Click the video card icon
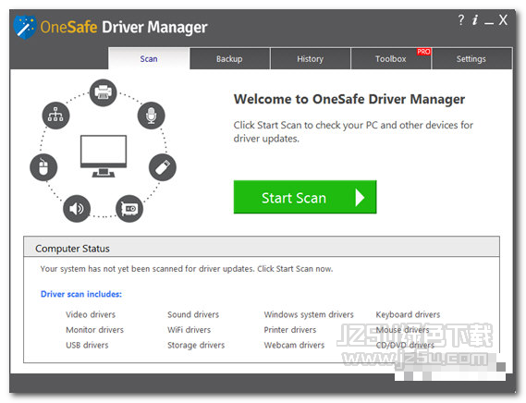526x403 pixels. tap(129, 208)
